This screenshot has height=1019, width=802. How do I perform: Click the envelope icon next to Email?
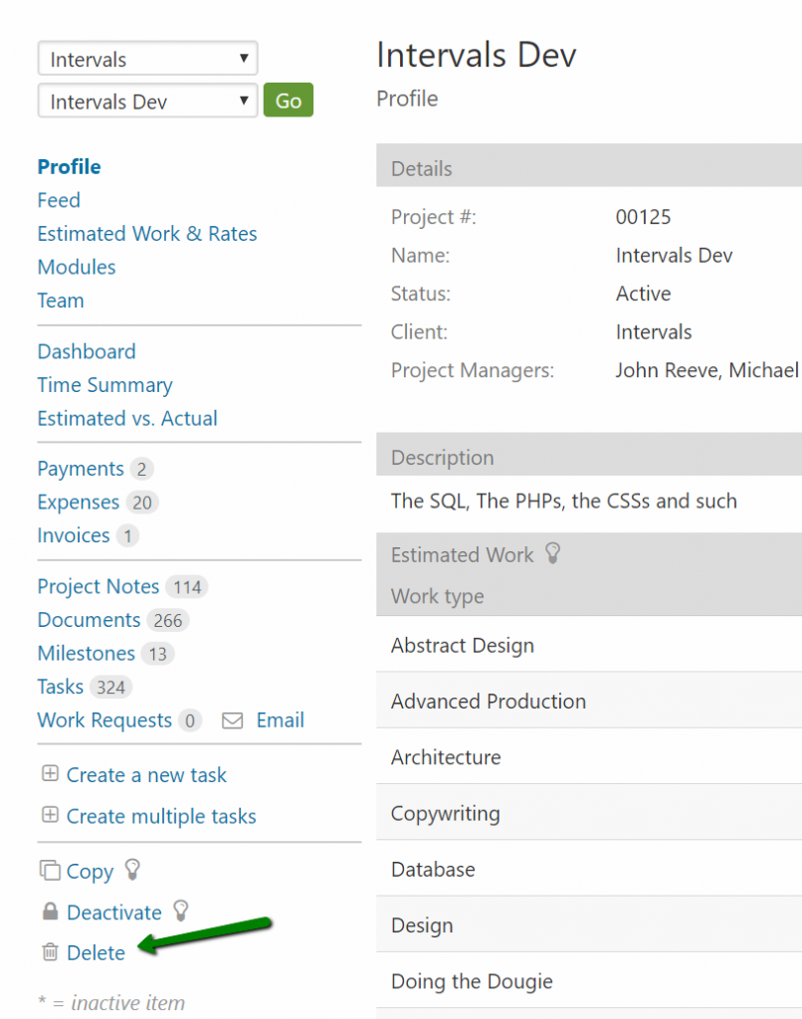(235, 720)
